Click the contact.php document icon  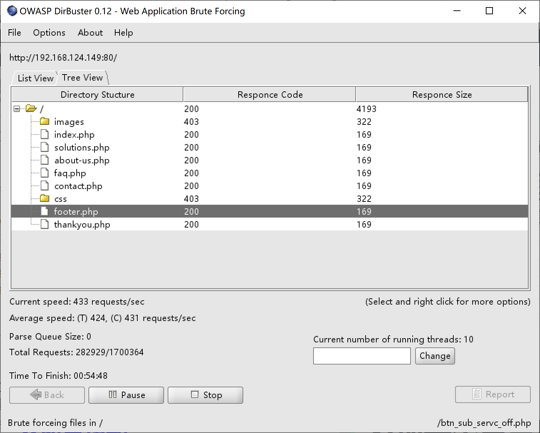45,186
